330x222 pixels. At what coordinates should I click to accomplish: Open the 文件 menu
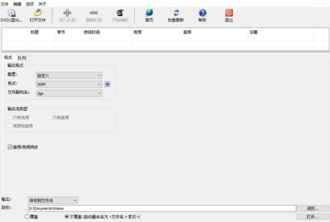tap(4, 4)
